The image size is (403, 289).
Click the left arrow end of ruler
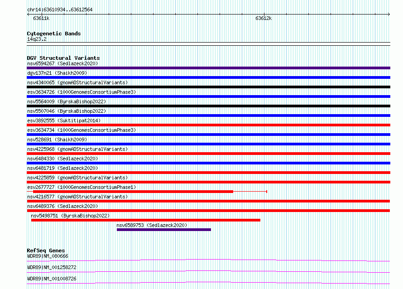pos(28,14)
